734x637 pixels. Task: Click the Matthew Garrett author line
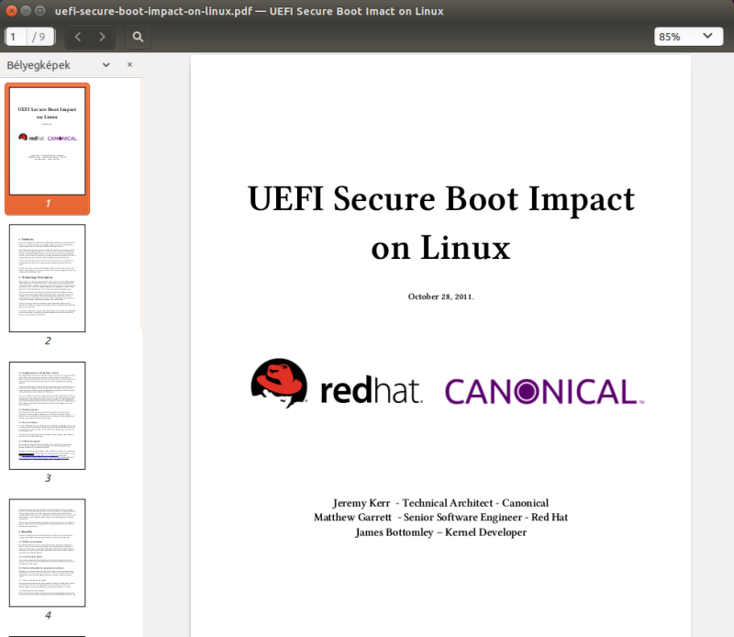point(440,517)
